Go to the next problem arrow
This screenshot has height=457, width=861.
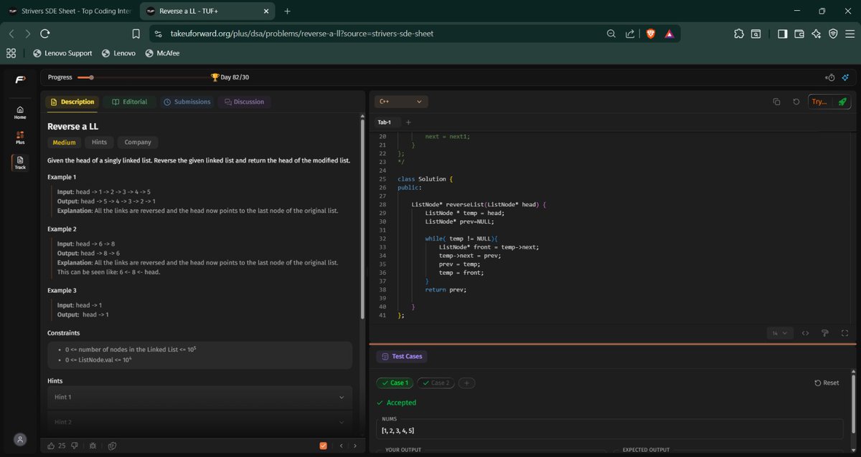pos(355,446)
